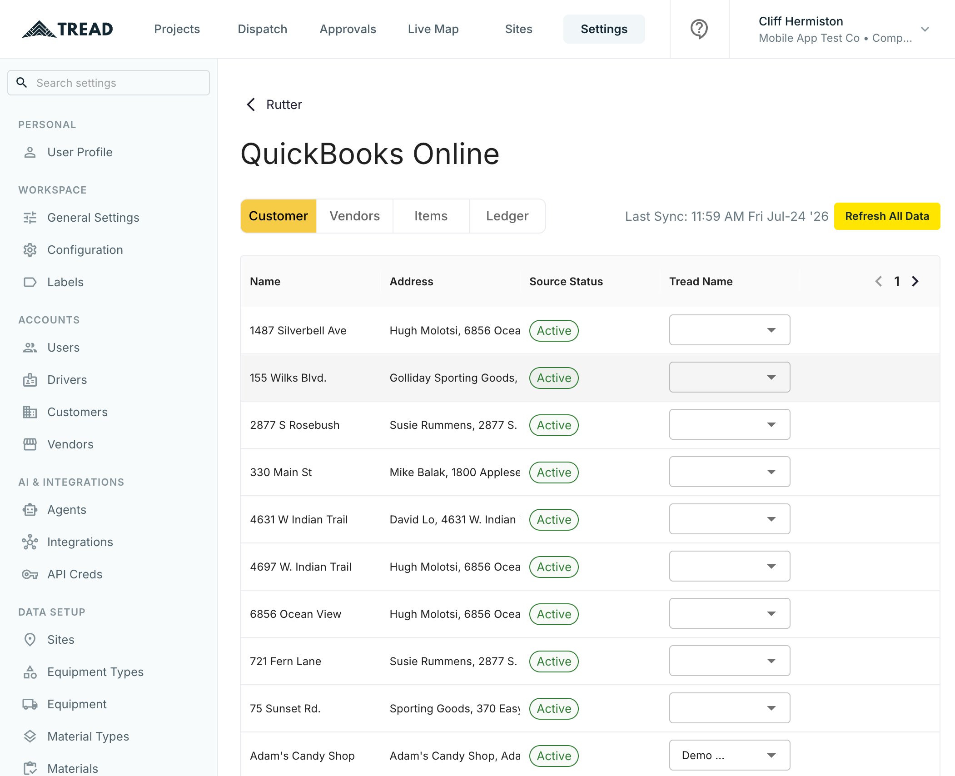955x776 pixels.
Task: Open Tread Name dropdown for 330 Main St
Action: coord(729,472)
